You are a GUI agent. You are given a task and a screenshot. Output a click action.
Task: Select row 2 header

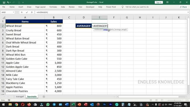[3, 26]
